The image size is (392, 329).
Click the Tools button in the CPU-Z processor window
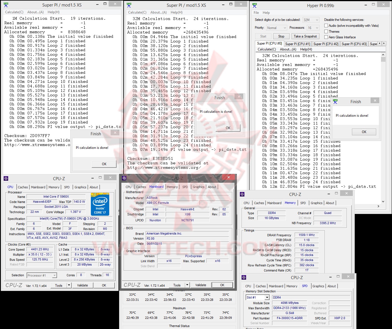[59, 285]
